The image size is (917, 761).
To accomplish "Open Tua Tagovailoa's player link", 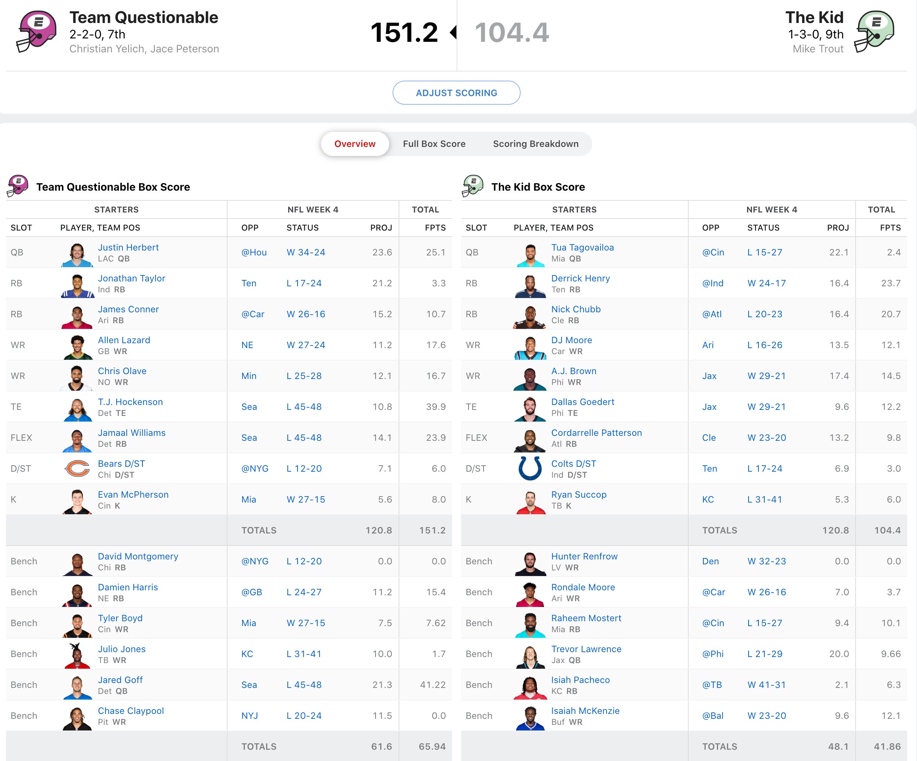I will pos(582,247).
